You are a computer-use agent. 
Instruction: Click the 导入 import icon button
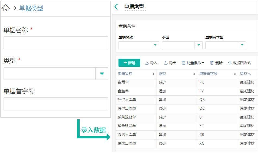coord(151,63)
